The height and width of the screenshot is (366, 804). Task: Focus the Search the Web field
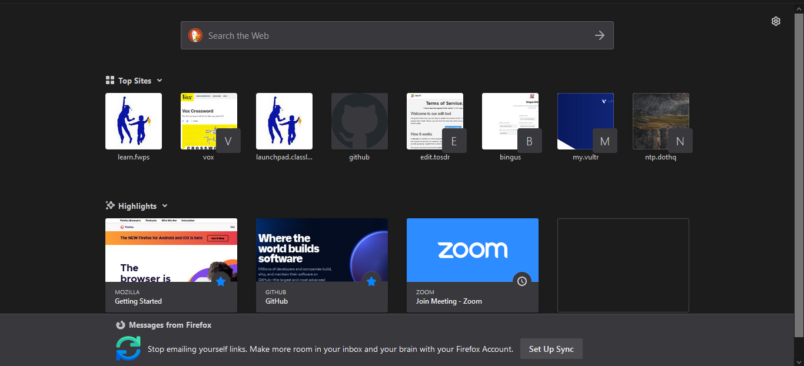(x=397, y=35)
